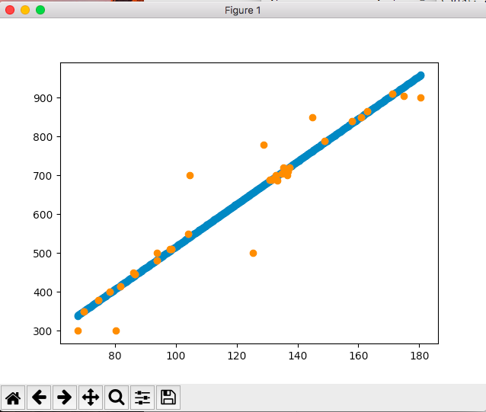Click y-axis tick label 700
This screenshot has height=412, width=486.
[x=43, y=176]
